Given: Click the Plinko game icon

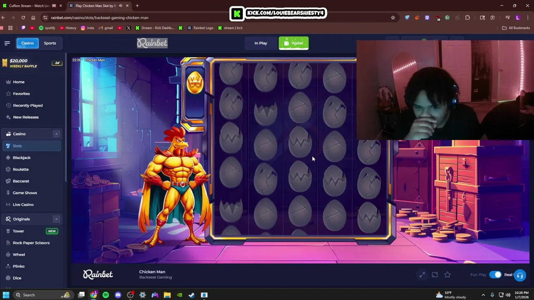Looking at the screenshot, I should 8,266.
